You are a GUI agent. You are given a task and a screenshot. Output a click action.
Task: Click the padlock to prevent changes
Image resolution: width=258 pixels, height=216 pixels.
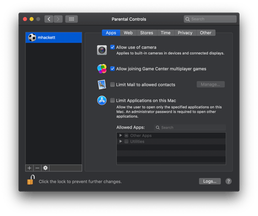click(31, 180)
